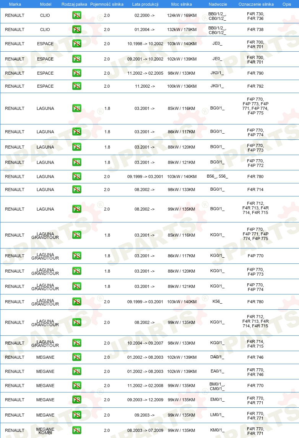Click the petrol fuel icon in the CLIO 132kW row
The image size is (299, 438).
point(77,29)
